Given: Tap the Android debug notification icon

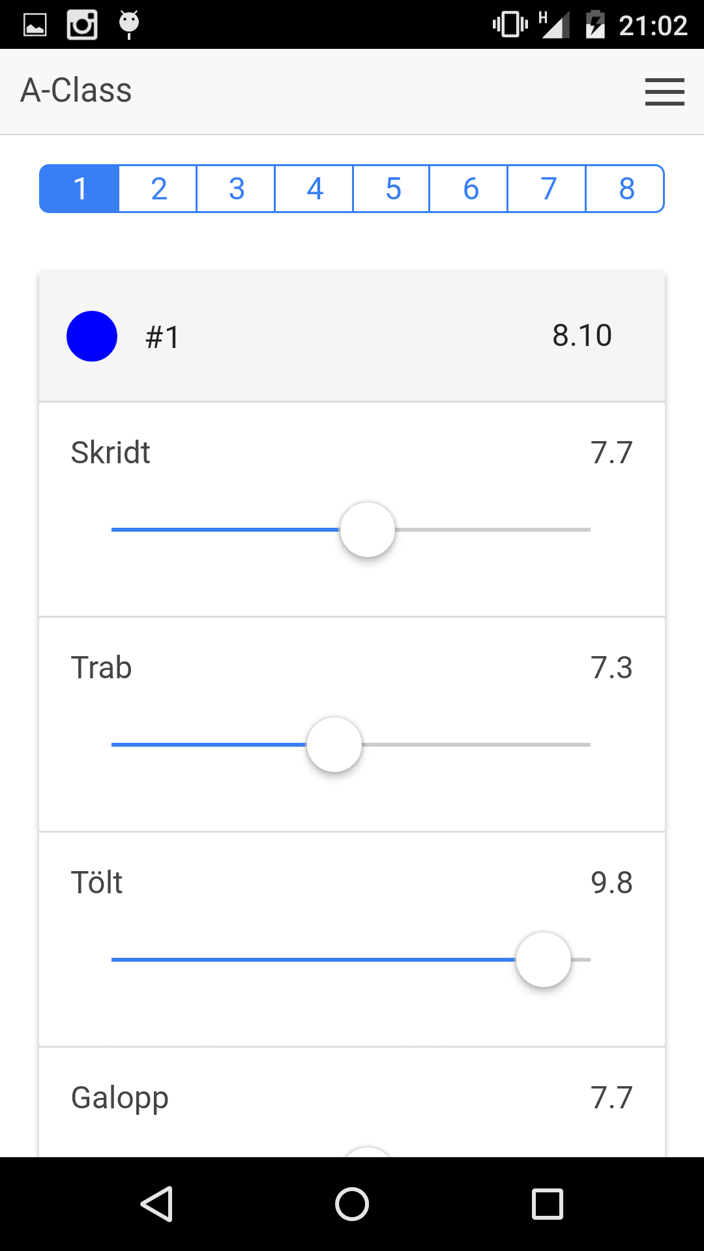Looking at the screenshot, I should [x=129, y=25].
